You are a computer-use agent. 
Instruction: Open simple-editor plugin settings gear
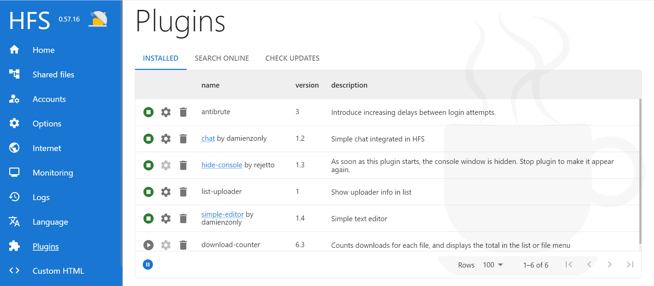click(x=166, y=219)
